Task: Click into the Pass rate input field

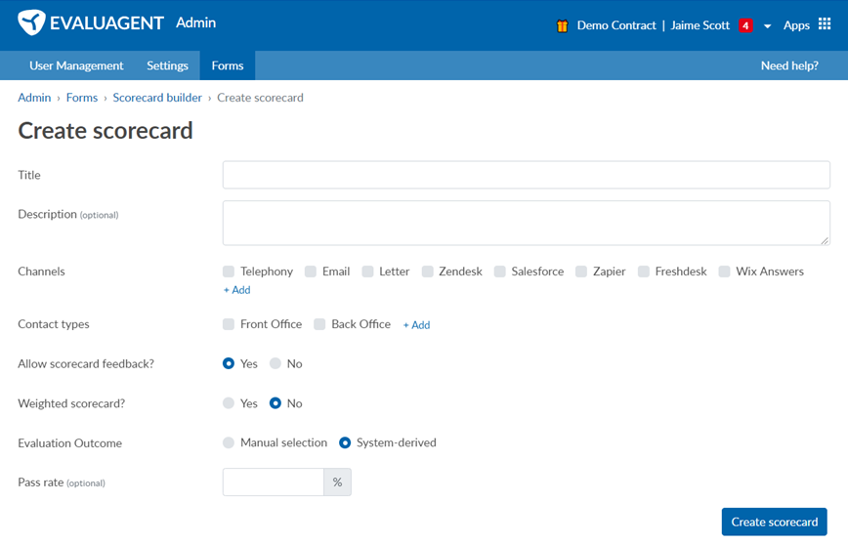Action: (274, 481)
